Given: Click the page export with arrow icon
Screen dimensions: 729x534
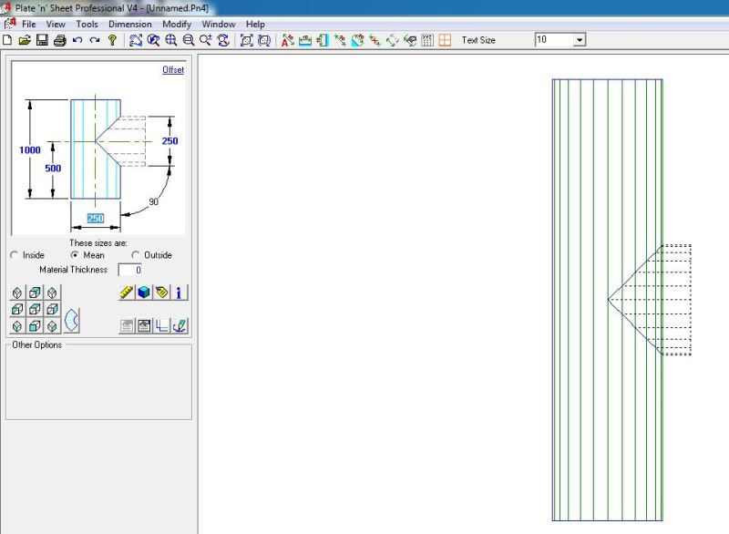Looking at the screenshot, I should 144,326.
